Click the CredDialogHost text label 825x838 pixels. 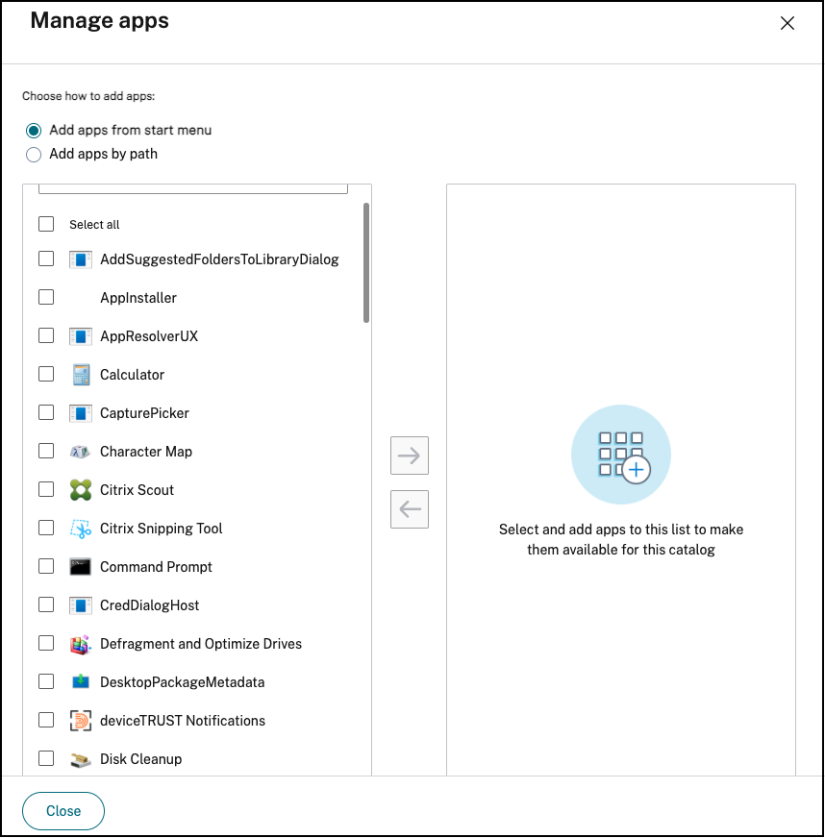tap(150, 606)
